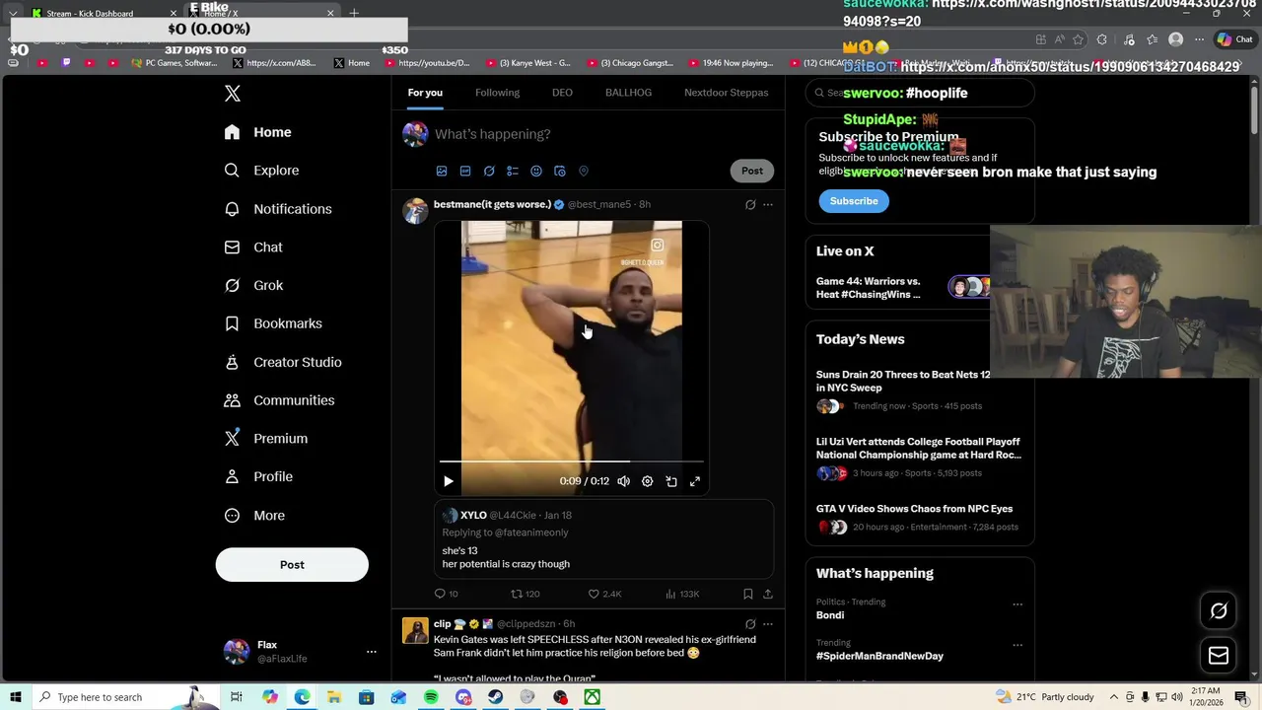
Task: Like the bestmane post
Action: 604,594
